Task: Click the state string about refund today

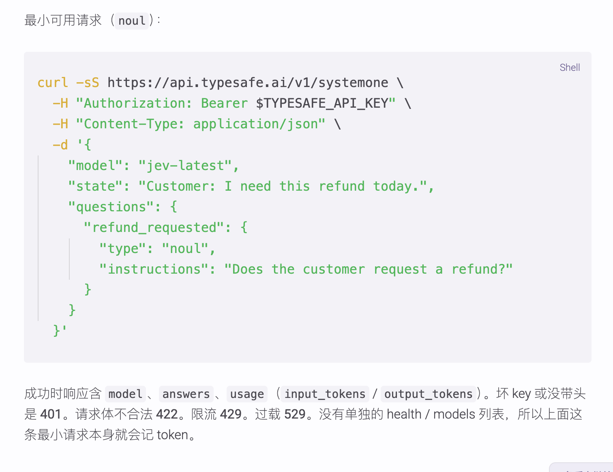Action: click(x=283, y=186)
